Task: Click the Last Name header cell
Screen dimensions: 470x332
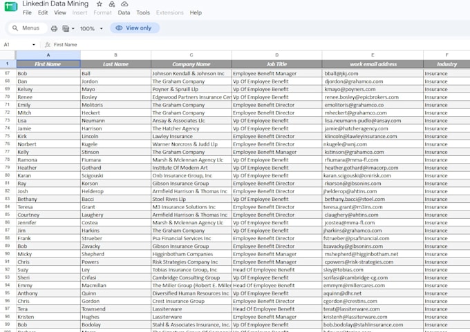Action: tap(115, 64)
